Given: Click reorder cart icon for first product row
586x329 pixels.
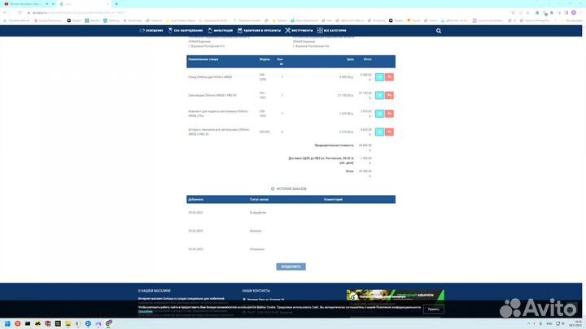Looking at the screenshot, I should (379, 76).
